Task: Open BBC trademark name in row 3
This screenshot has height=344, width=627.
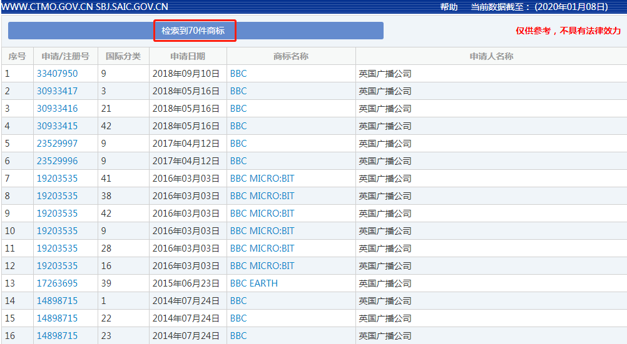Action: 238,109
